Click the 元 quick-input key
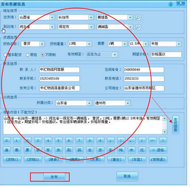Image resolution: width=190 pixels, height=187 pixels. [x=142, y=150]
